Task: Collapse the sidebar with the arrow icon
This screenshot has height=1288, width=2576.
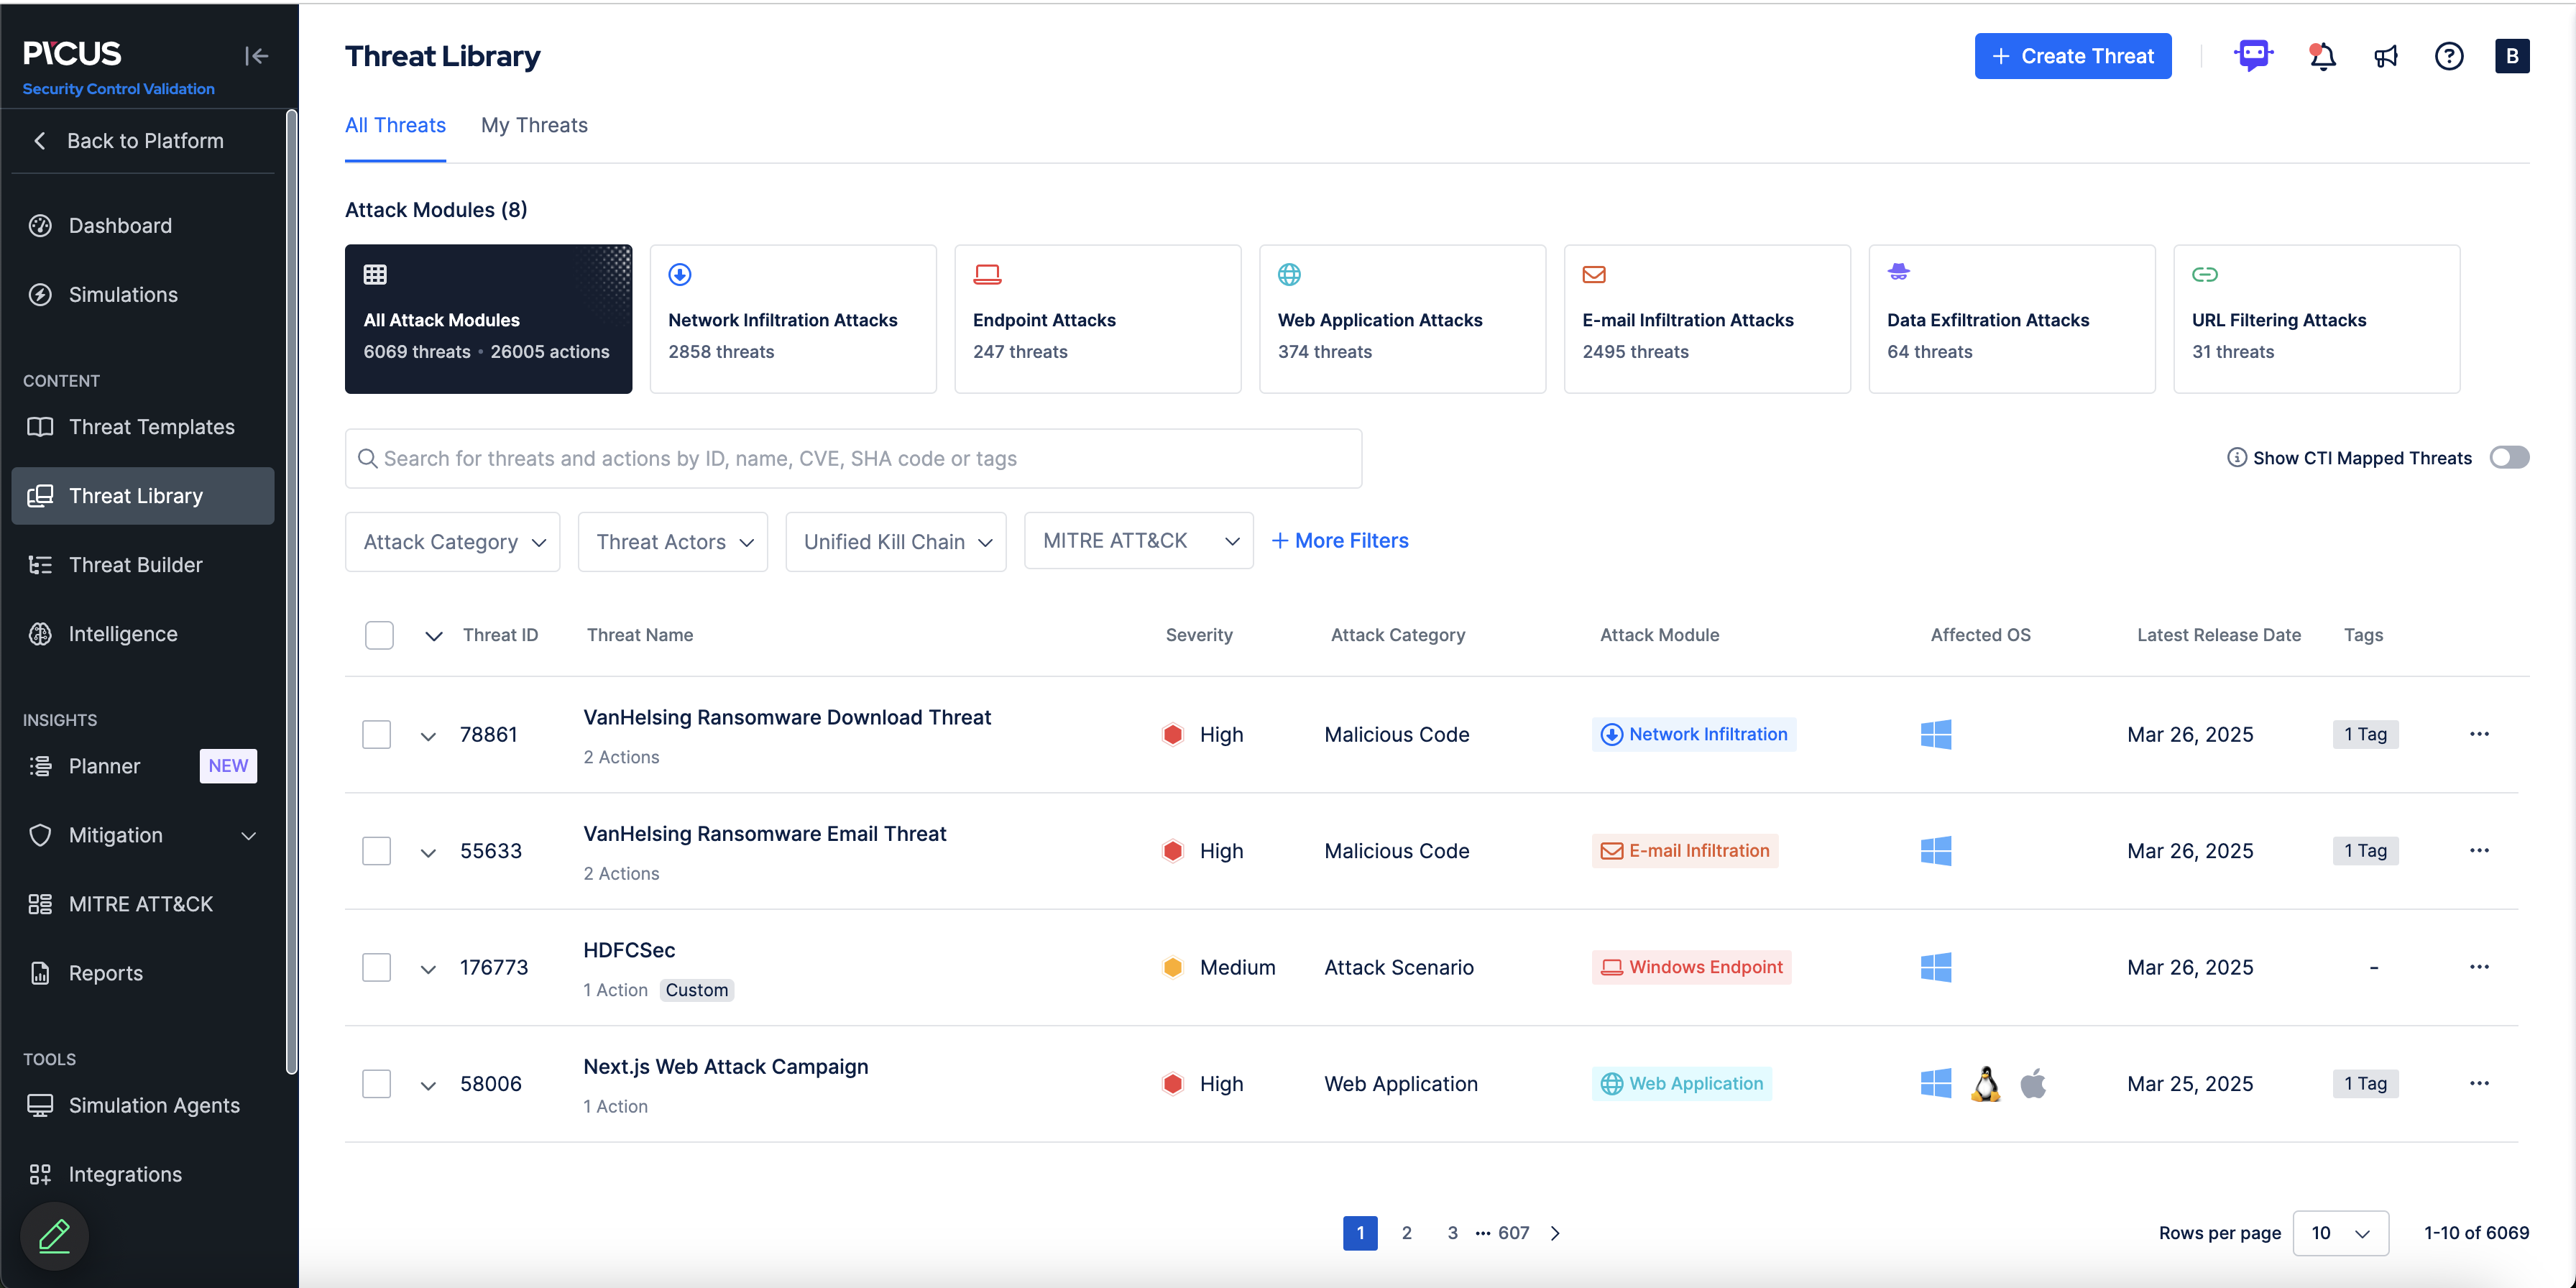Action: coord(257,56)
